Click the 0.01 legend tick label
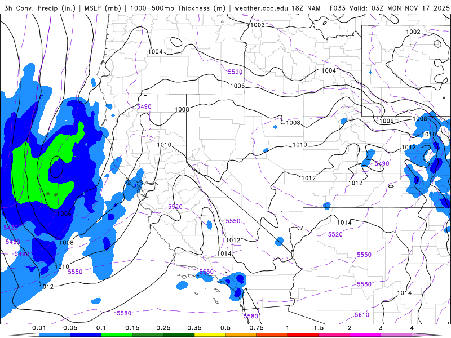451x338 pixels. [x=39, y=328]
